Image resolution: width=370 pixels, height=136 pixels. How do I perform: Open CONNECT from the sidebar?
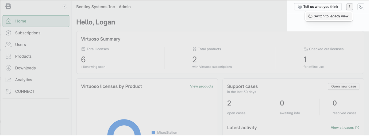click(x=36, y=92)
